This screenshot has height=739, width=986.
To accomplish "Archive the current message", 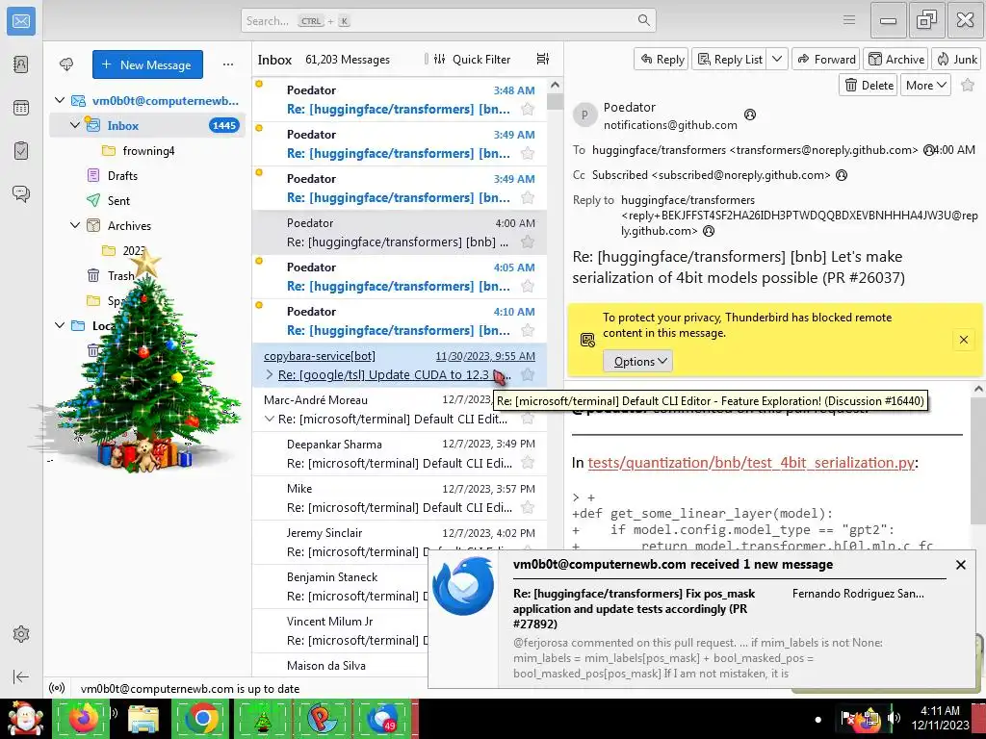I will [x=896, y=59].
